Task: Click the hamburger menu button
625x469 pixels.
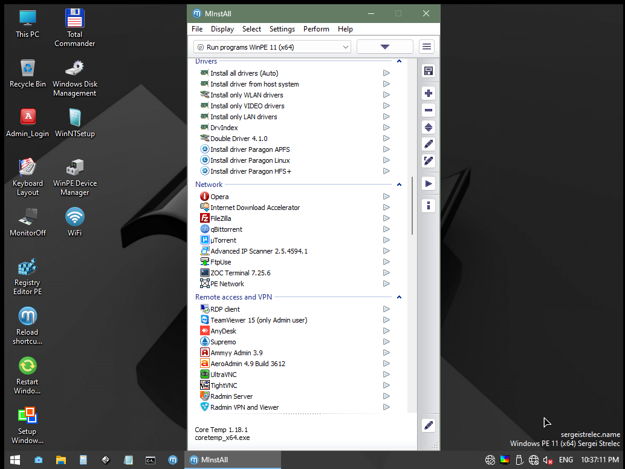Action: pos(427,47)
